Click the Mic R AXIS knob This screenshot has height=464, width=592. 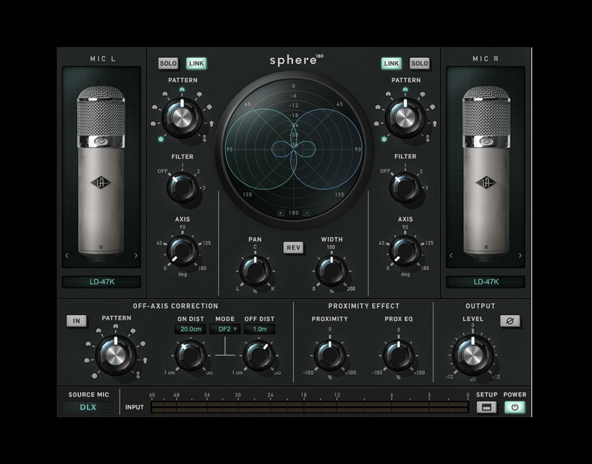(x=405, y=251)
